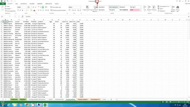Open the VALEMID ribbon tab
Screen dimensions: 190x107
point(32,4)
